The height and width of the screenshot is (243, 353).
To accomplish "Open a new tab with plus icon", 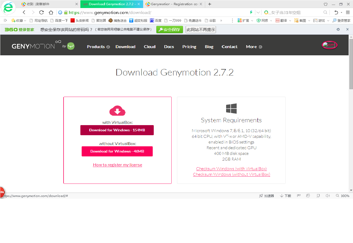I will click(x=210, y=4).
